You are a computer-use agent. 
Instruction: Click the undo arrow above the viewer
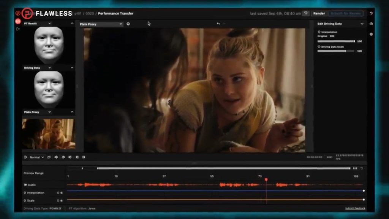218,24
